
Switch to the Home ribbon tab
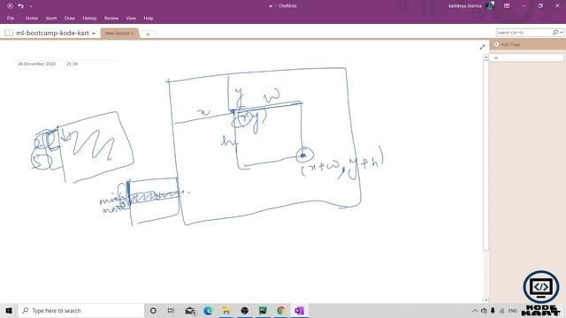point(32,18)
